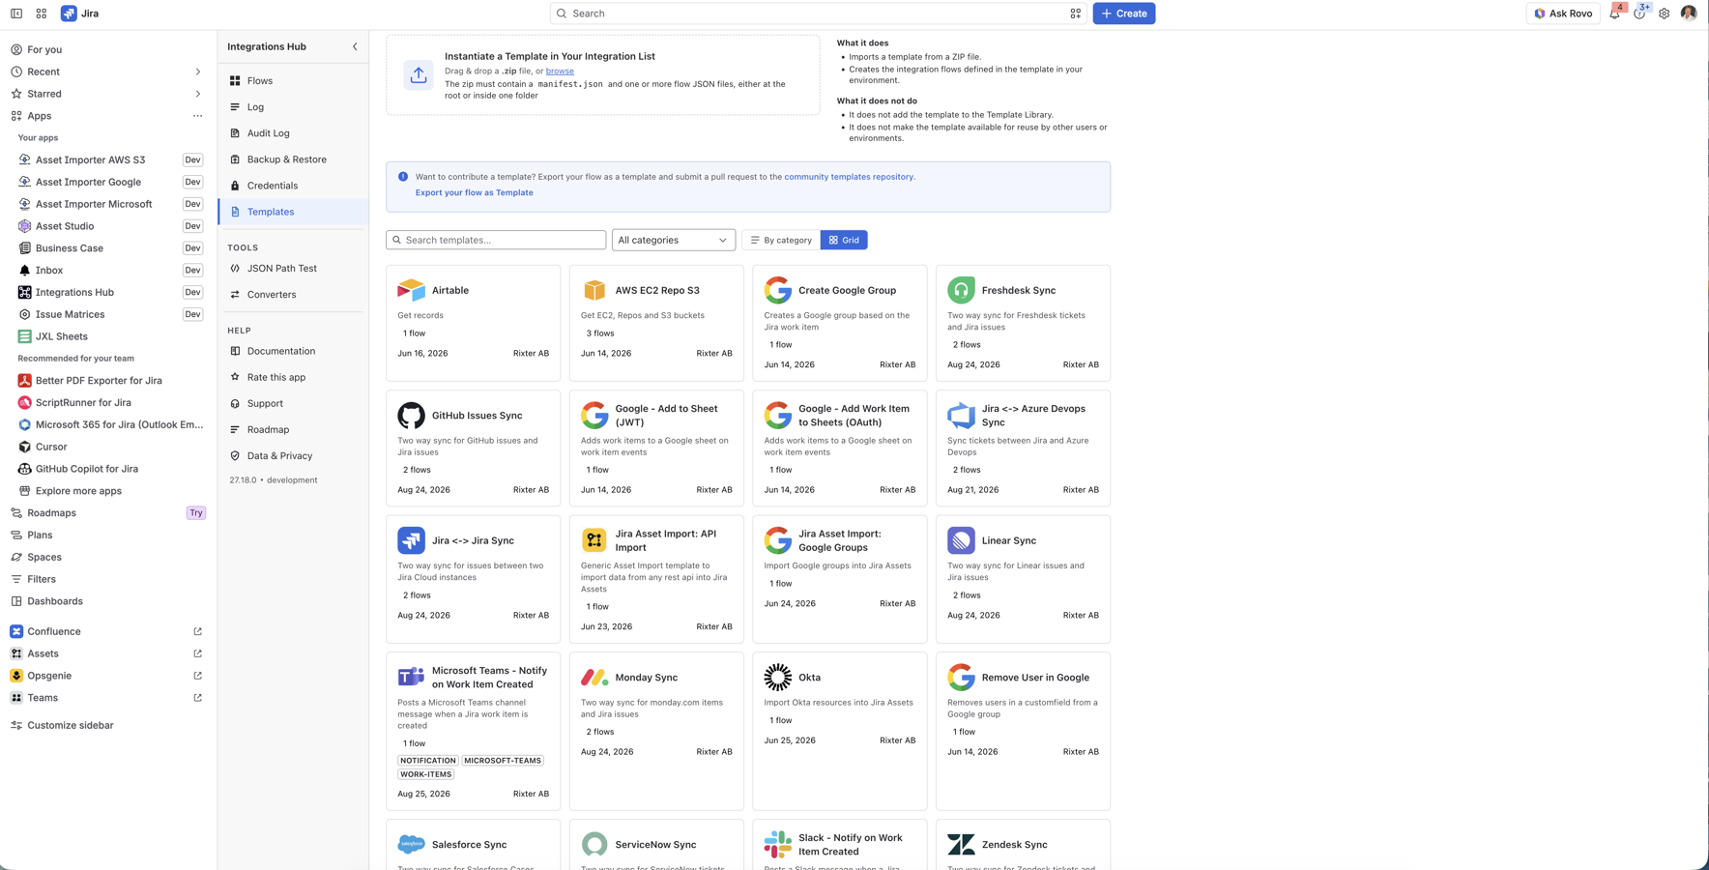This screenshot has height=870, width=1709.
Task: Click the Okta sunburst icon
Action: pos(777,678)
